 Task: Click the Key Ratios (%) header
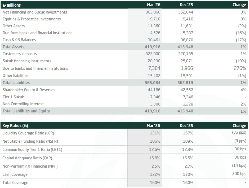(x=15, y=126)
